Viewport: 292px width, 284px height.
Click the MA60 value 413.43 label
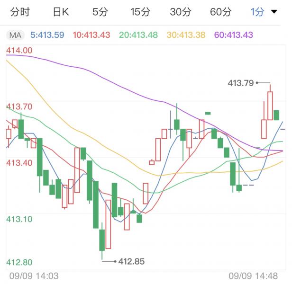[233, 35]
